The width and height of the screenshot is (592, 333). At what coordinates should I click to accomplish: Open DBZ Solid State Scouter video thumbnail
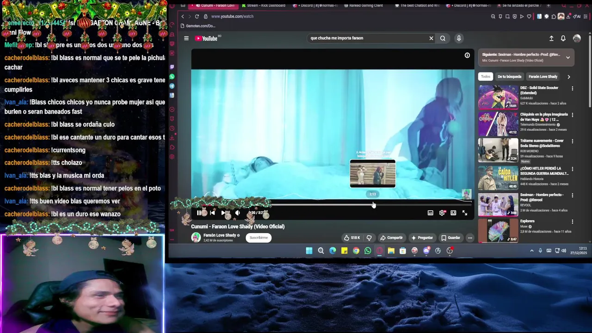[x=498, y=97]
